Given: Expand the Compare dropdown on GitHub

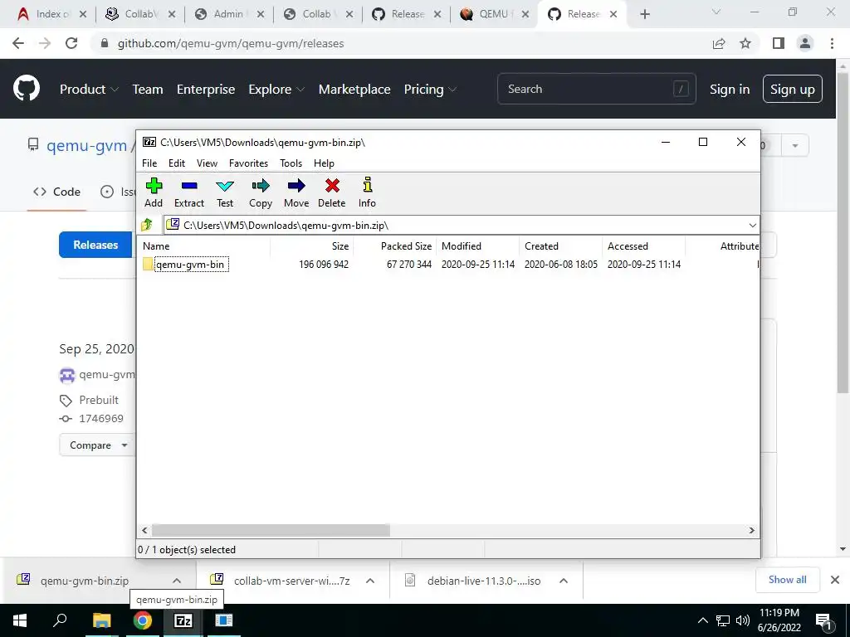Looking at the screenshot, I should point(96,445).
